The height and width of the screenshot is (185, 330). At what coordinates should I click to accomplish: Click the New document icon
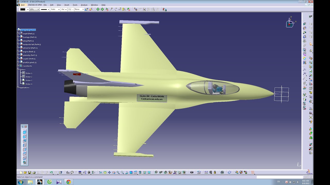tap(21, 172)
